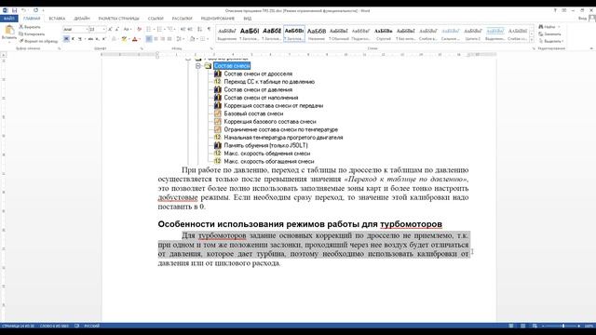Image resolution: width=596 pixels, height=335 pixels.
Task: Click the language indicator РУССКИЙ in status bar
Action: (x=91, y=326)
